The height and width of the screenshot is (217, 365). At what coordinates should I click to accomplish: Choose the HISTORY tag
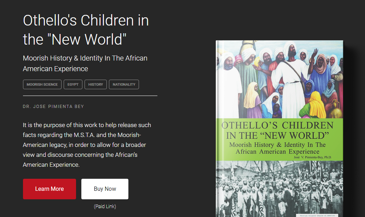click(96, 85)
